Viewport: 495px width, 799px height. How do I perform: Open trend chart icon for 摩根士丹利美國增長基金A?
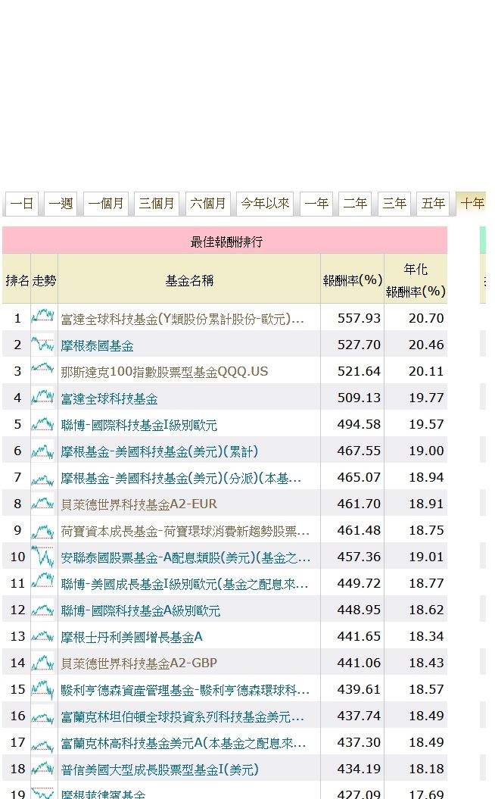coord(43,635)
